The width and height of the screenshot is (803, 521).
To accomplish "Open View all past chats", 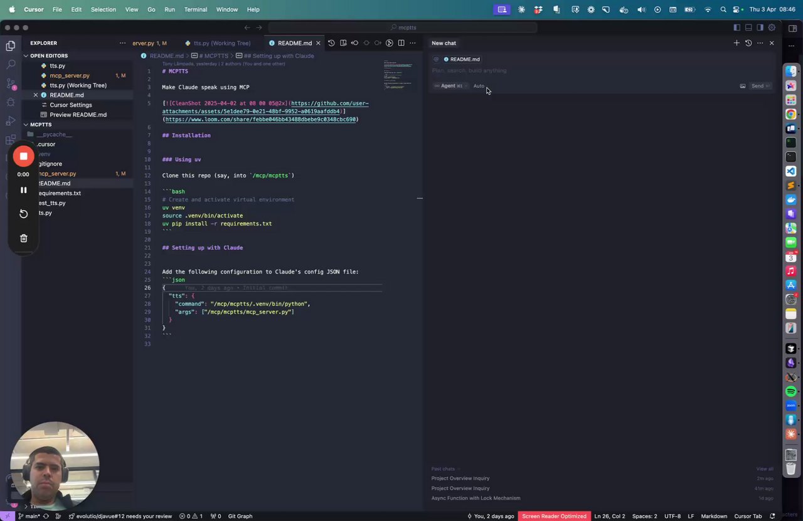I will pyautogui.click(x=765, y=468).
